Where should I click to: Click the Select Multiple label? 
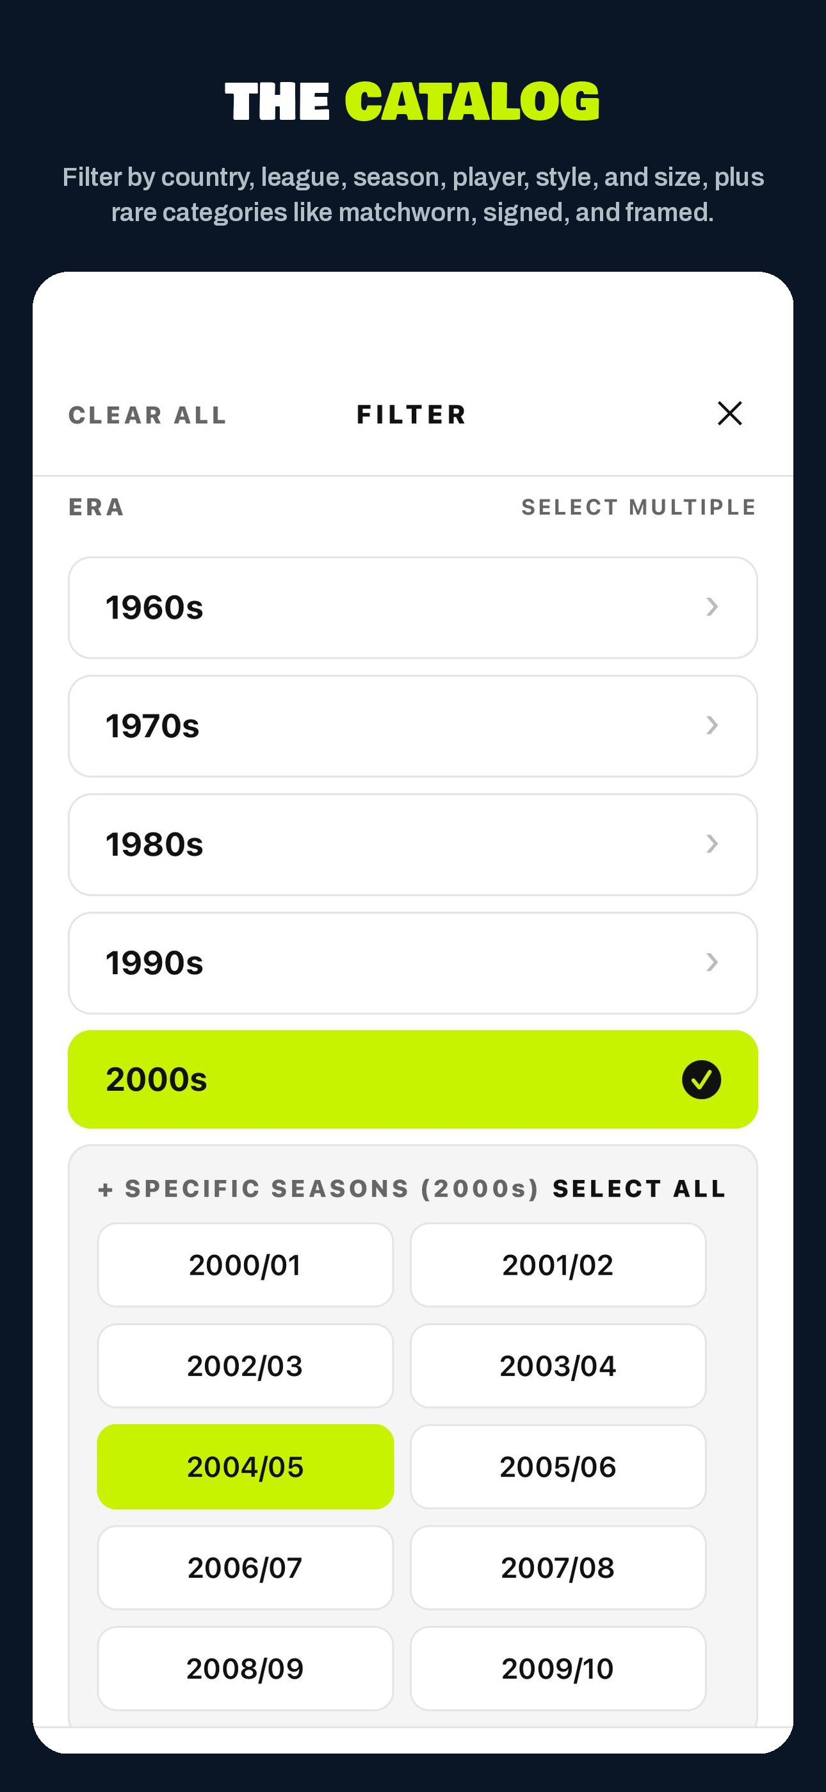point(639,507)
